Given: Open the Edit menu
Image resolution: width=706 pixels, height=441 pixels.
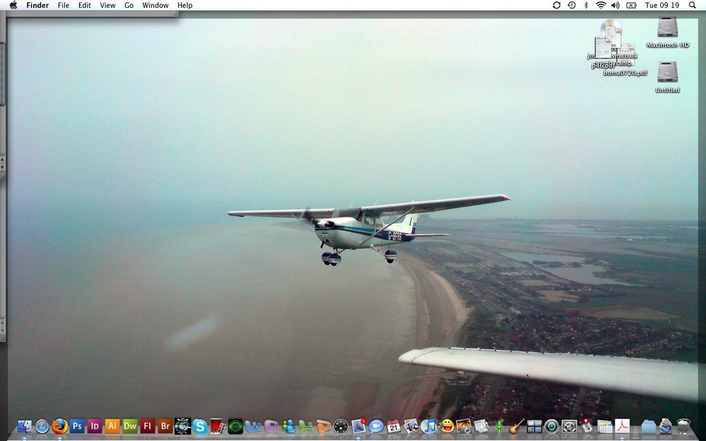Looking at the screenshot, I should tap(84, 5).
